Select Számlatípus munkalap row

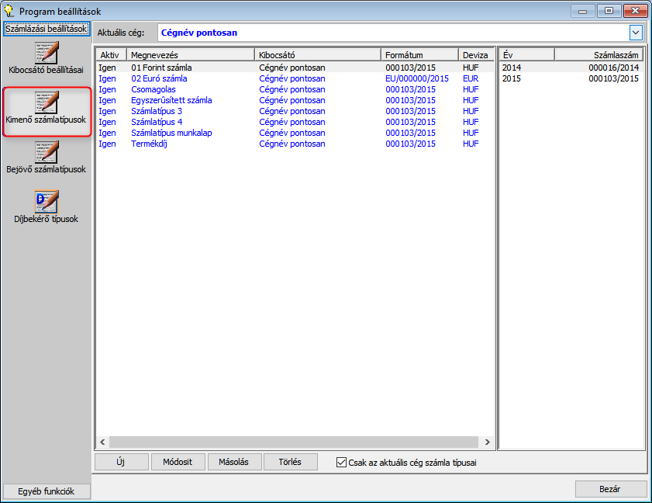[x=295, y=133]
